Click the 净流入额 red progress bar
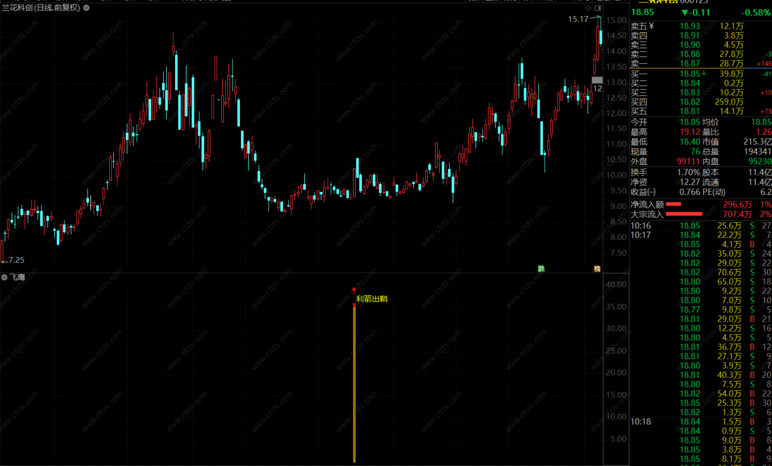The image size is (772, 466). (x=673, y=204)
